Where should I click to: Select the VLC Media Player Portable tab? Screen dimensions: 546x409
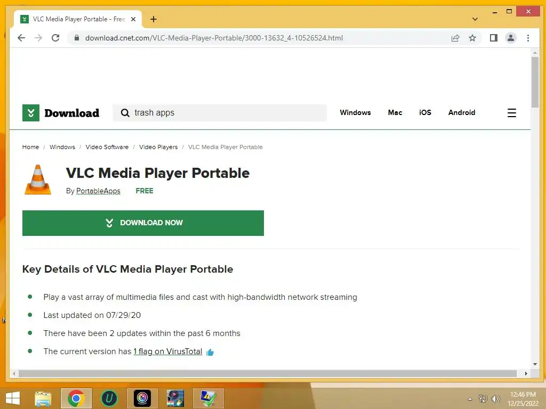(78, 19)
